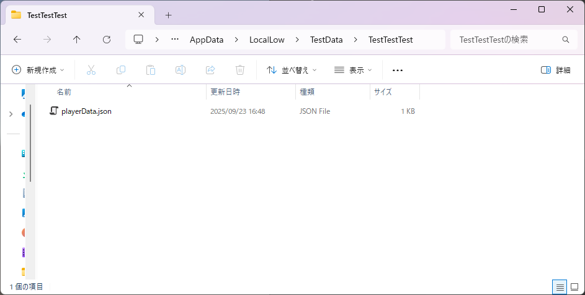Image resolution: width=585 pixels, height=295 pixels.
Task: Expand chevron after AppData in address bar
Action: pos(236,40)
